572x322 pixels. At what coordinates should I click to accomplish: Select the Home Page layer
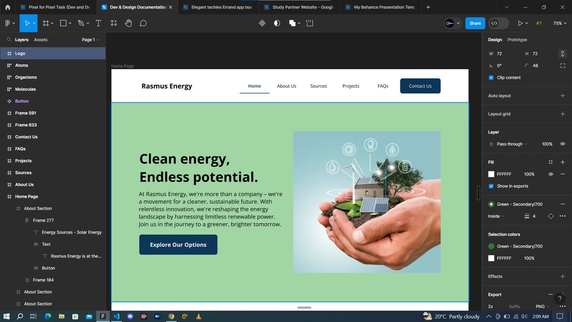click(52, 197)
